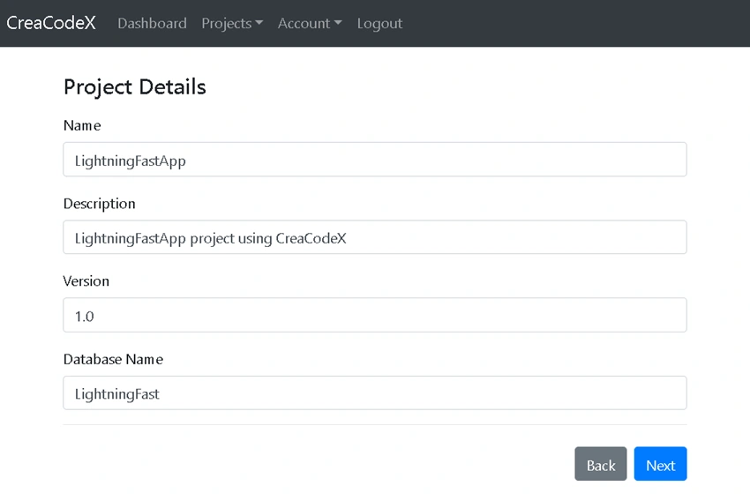Select the Version field showing 1.0
750x501 pixels.
pos(375,315)
